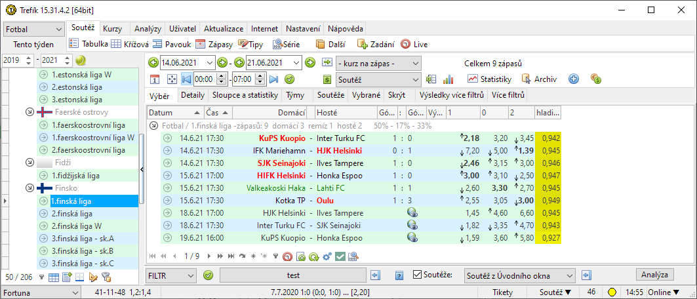Open the Zadání entry tool
The width and height of the screenshot is (697, 299).
pyautogui.click(x=376, y=44)
